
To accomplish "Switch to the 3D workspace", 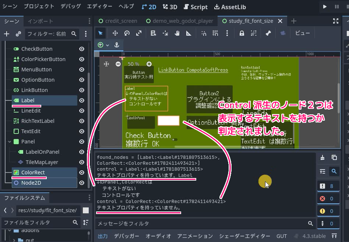I will point(170,7).
